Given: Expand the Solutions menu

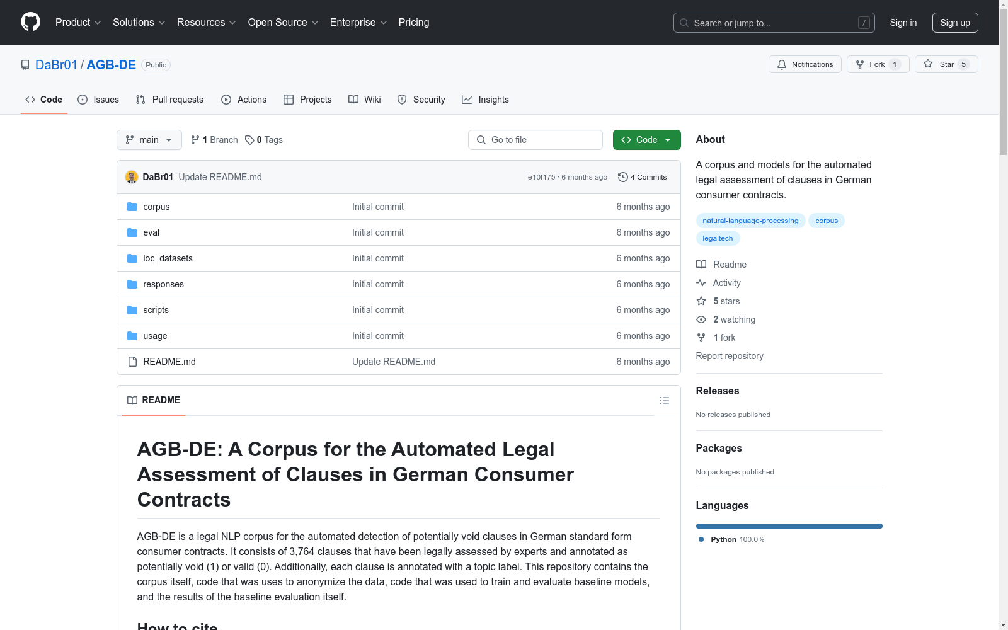Looking at the screenshot, I should [139, 22].
